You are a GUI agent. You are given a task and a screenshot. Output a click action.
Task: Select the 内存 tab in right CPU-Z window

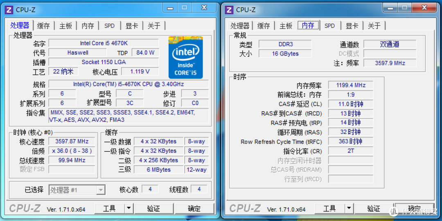point(308,25)
